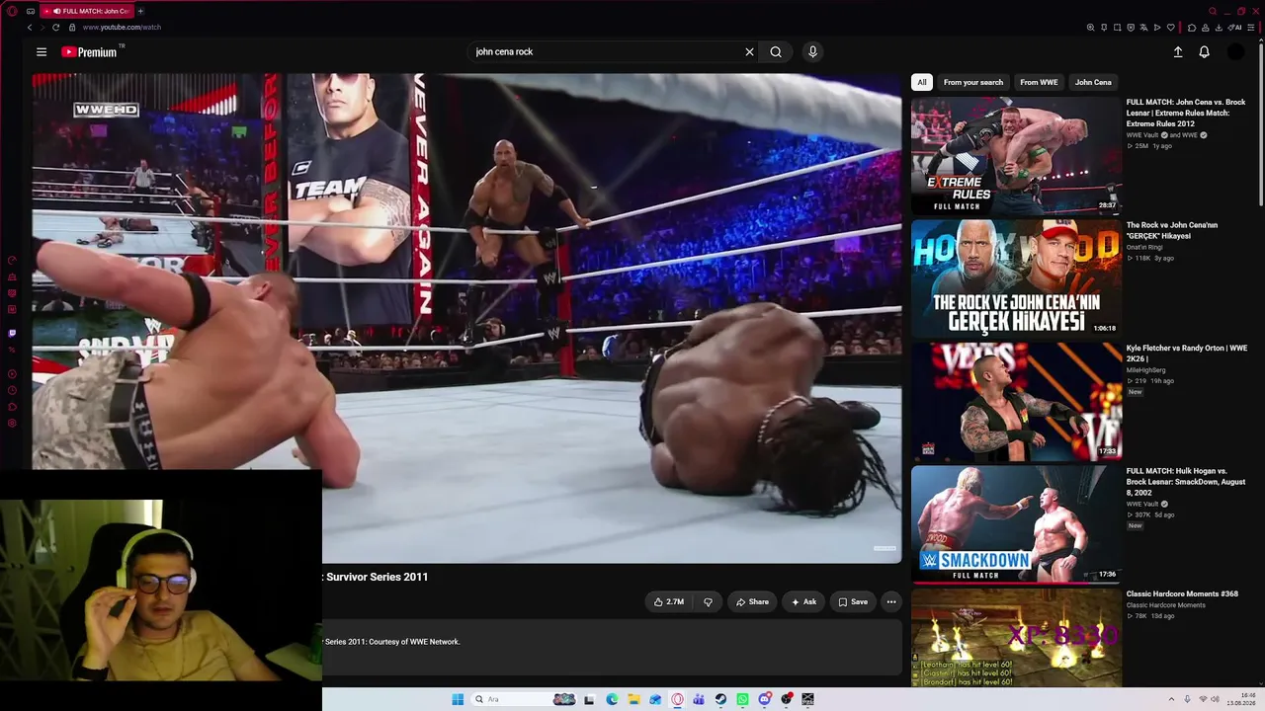Open the page vertical scrollbar
This screenshot has height=711, width=1265.
click(1261, 123)
